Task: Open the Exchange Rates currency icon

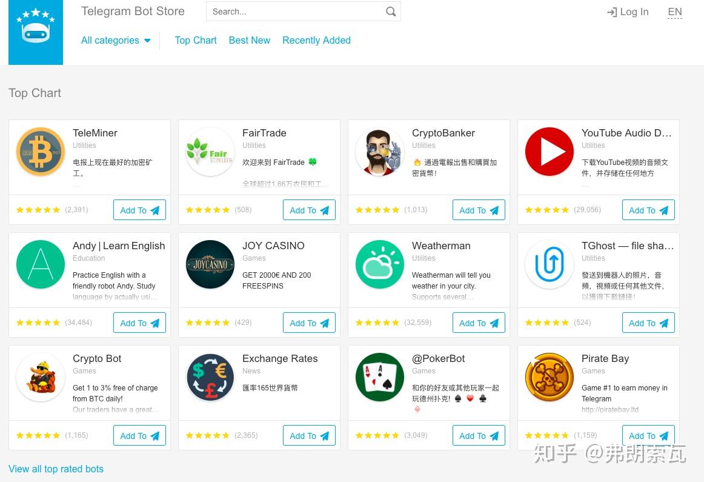Action: click(210, 377)
